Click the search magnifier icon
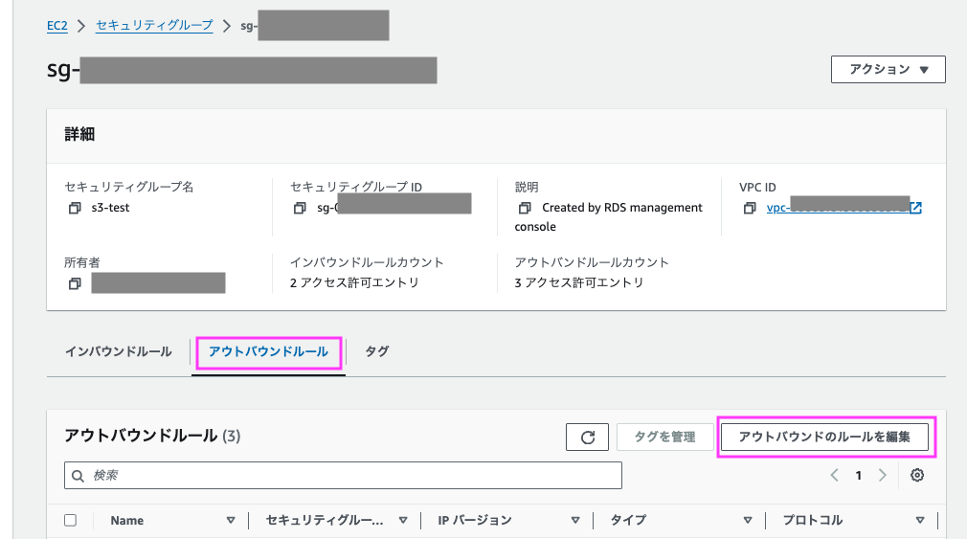 point(78,476)
